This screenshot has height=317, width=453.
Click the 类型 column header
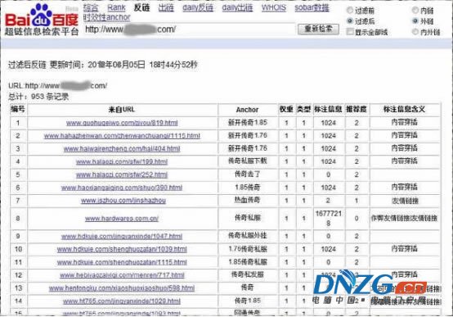click(303, 109)
